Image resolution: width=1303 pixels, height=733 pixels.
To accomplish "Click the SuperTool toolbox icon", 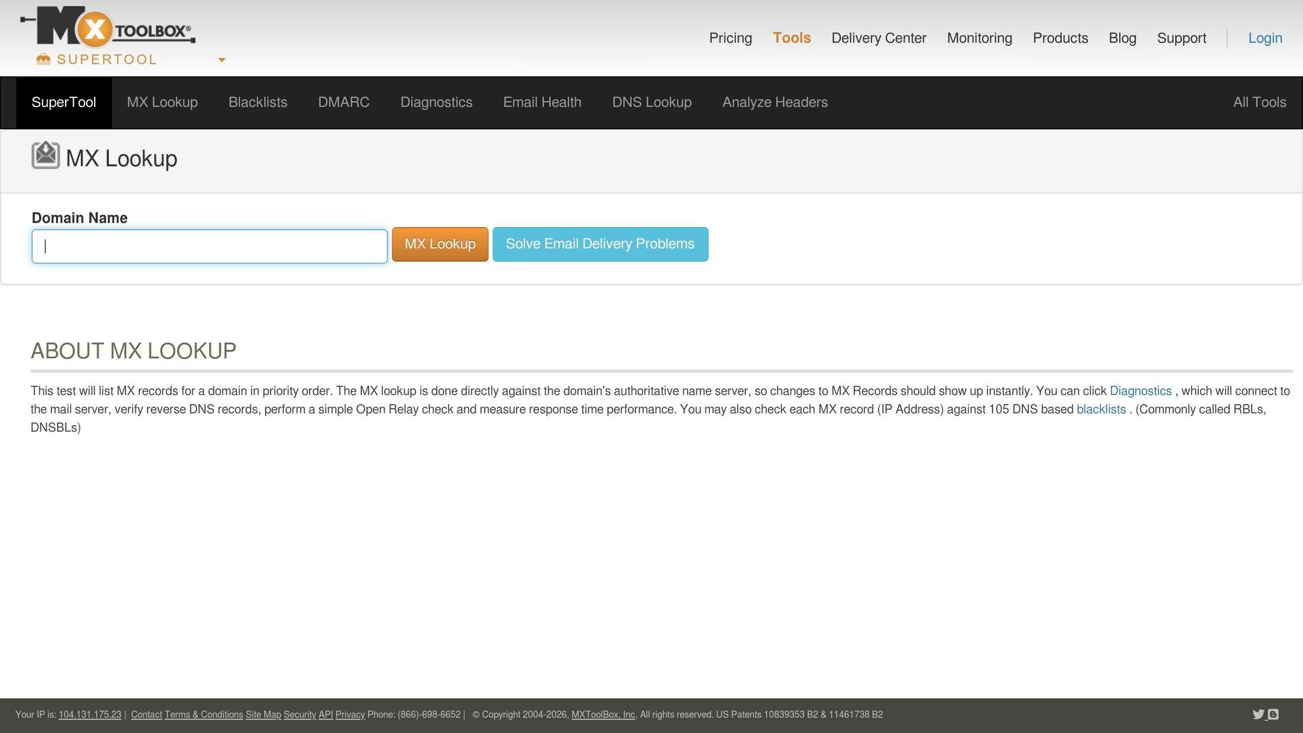I will pyautogui.click(x=43, y=59).
